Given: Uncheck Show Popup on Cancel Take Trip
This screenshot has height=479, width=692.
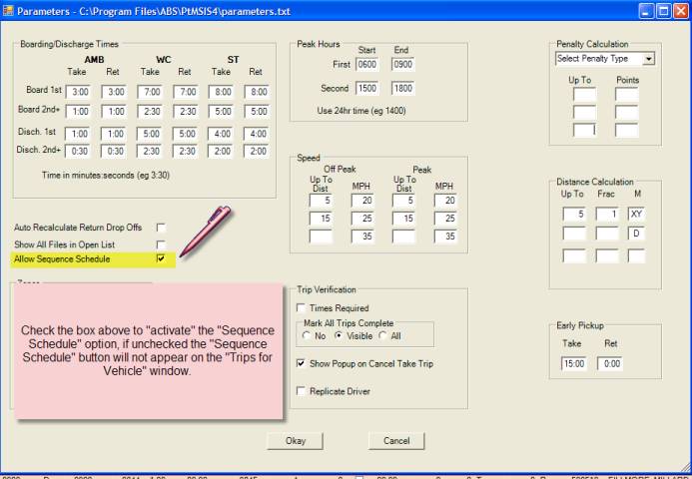Looking at the screenshot, I should tap(303, 363).
